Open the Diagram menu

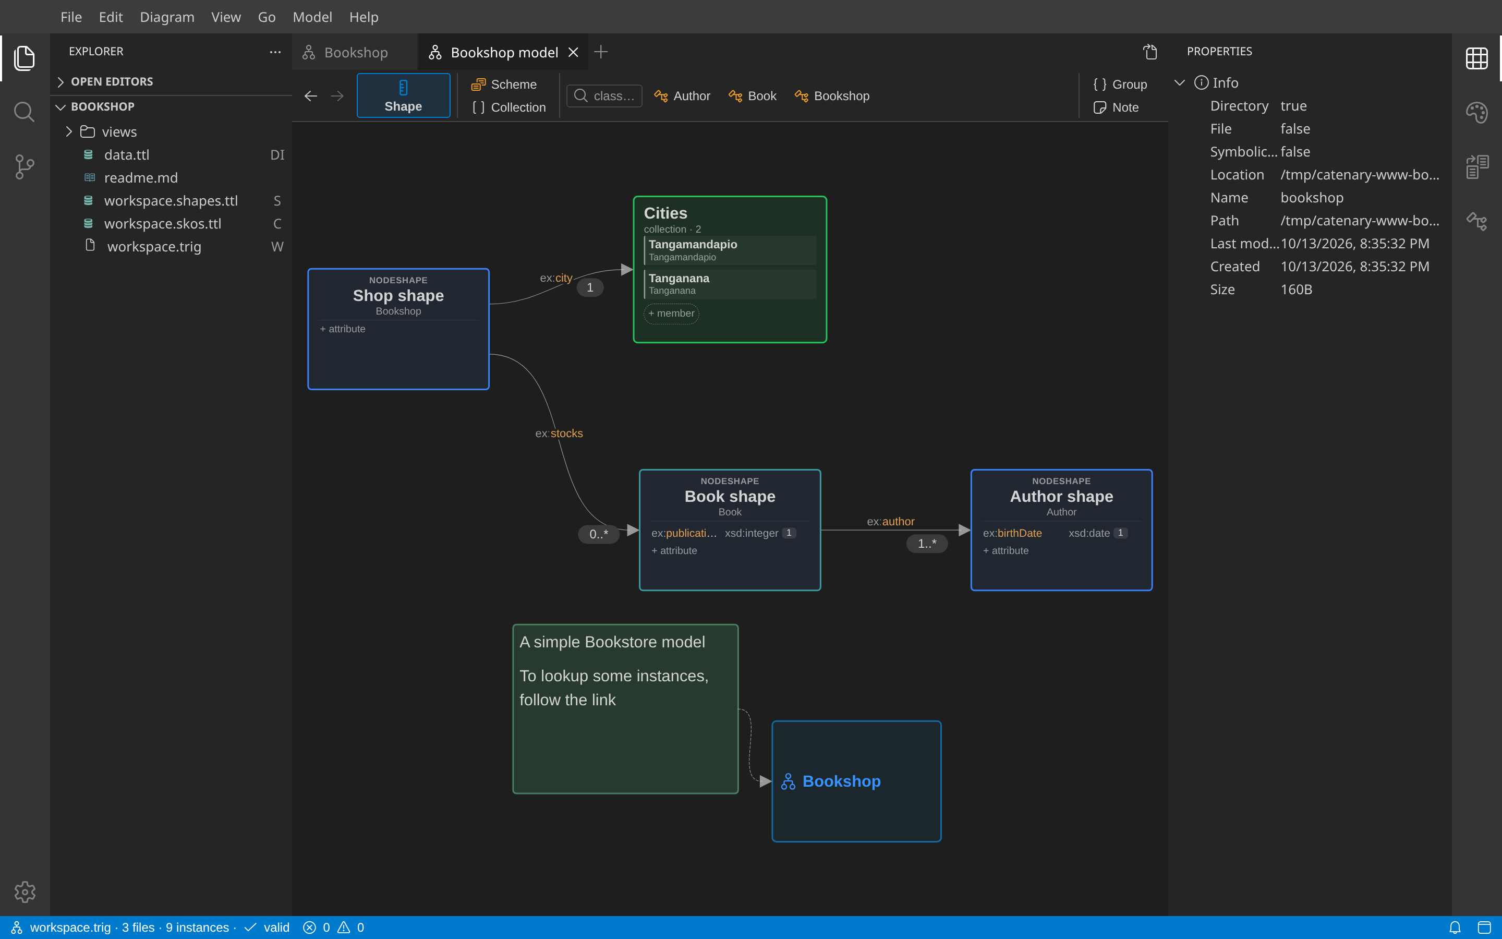(167, 17)
